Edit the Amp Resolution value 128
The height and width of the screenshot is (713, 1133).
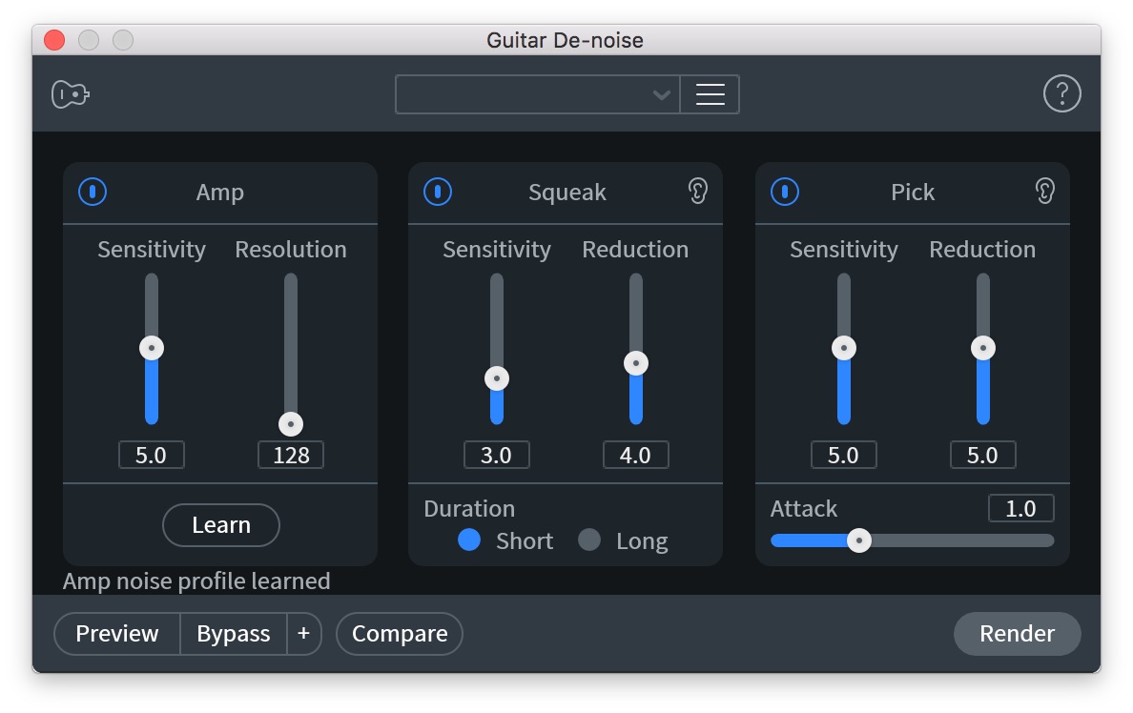291,455
